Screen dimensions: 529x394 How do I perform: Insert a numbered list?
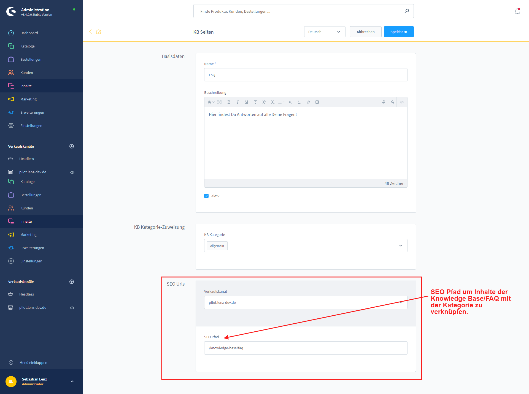pos(299,102)
